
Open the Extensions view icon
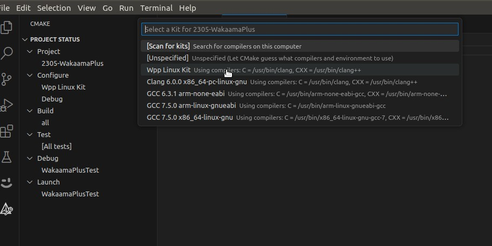pyautogui.click(x=7, y=131)
